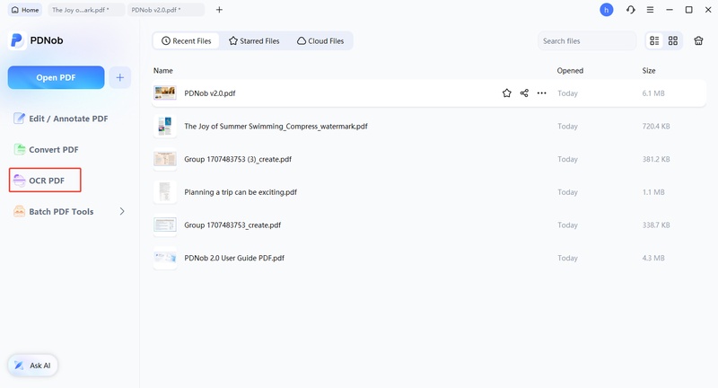718x388 pixels.
Task: Star the PDNob v2.0.pdf file
Action: (x=506, y=93)
